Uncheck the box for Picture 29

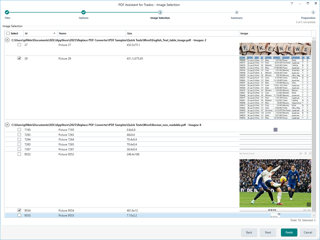pos(19,58)
